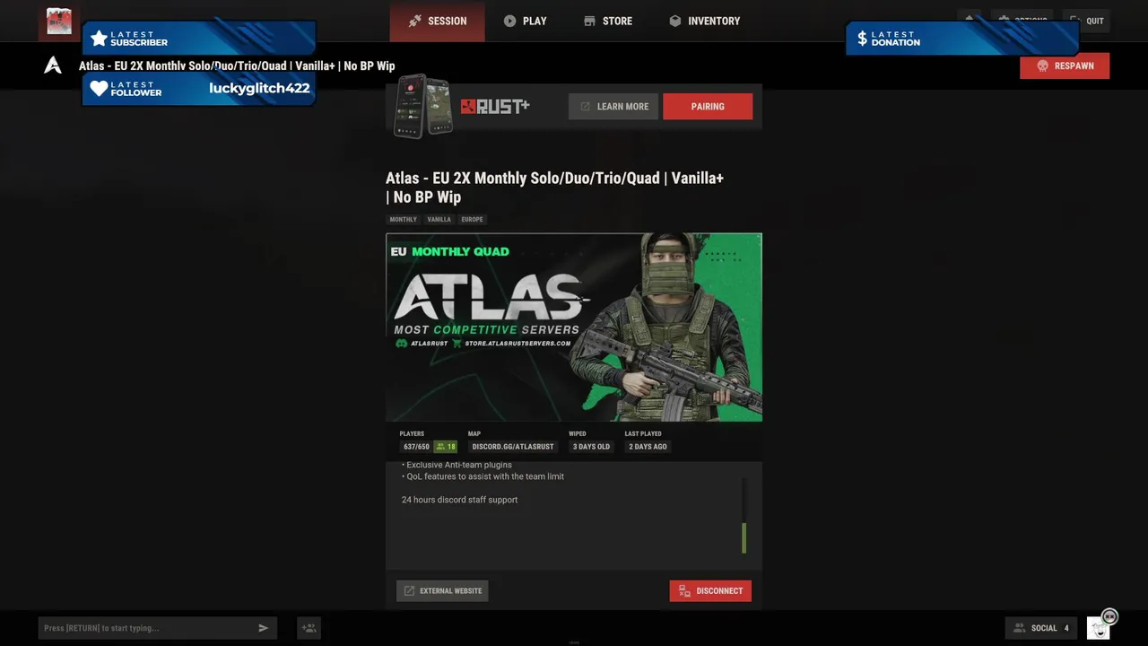Click the play icon in Play tab
Viewport: 1148px width, 646px height.
click(509, 21)
